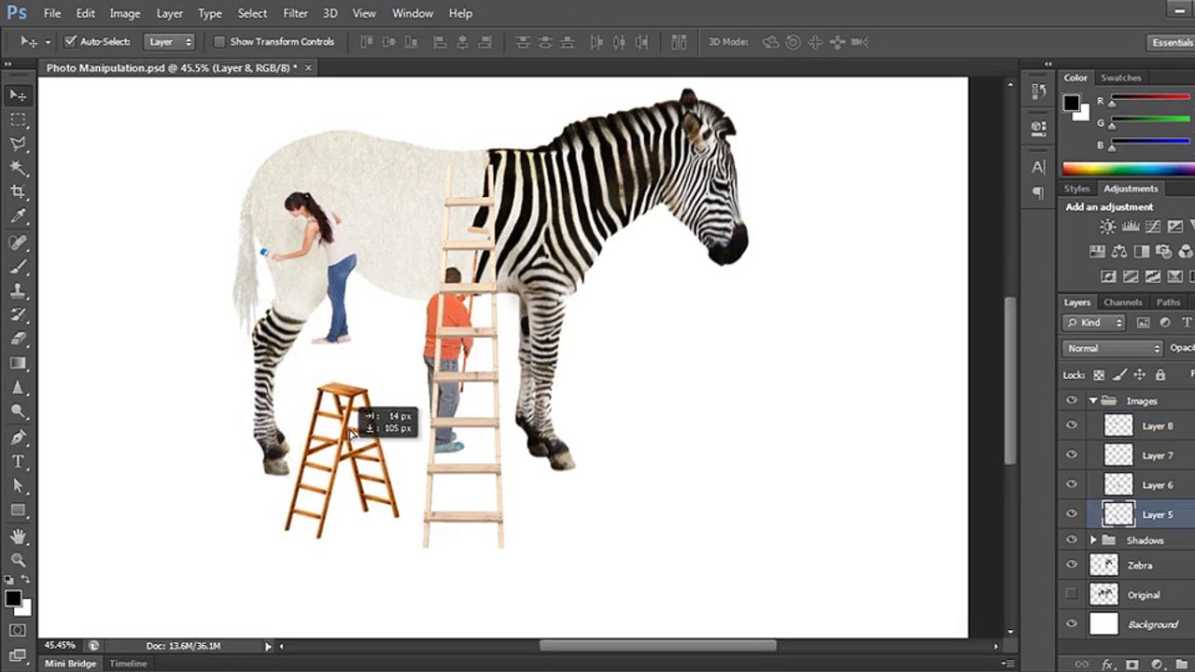Select the Background layer thumbnail
This screenshot has width=1195, height=672.
click(x=1104, y=623)
